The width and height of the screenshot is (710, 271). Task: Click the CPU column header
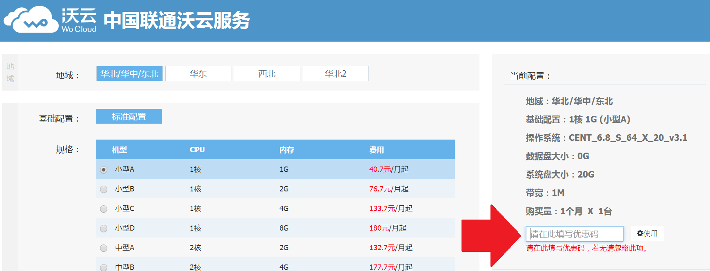tap(197, 150)
